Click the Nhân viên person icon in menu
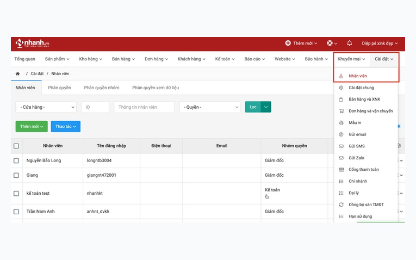 [341, 76]
